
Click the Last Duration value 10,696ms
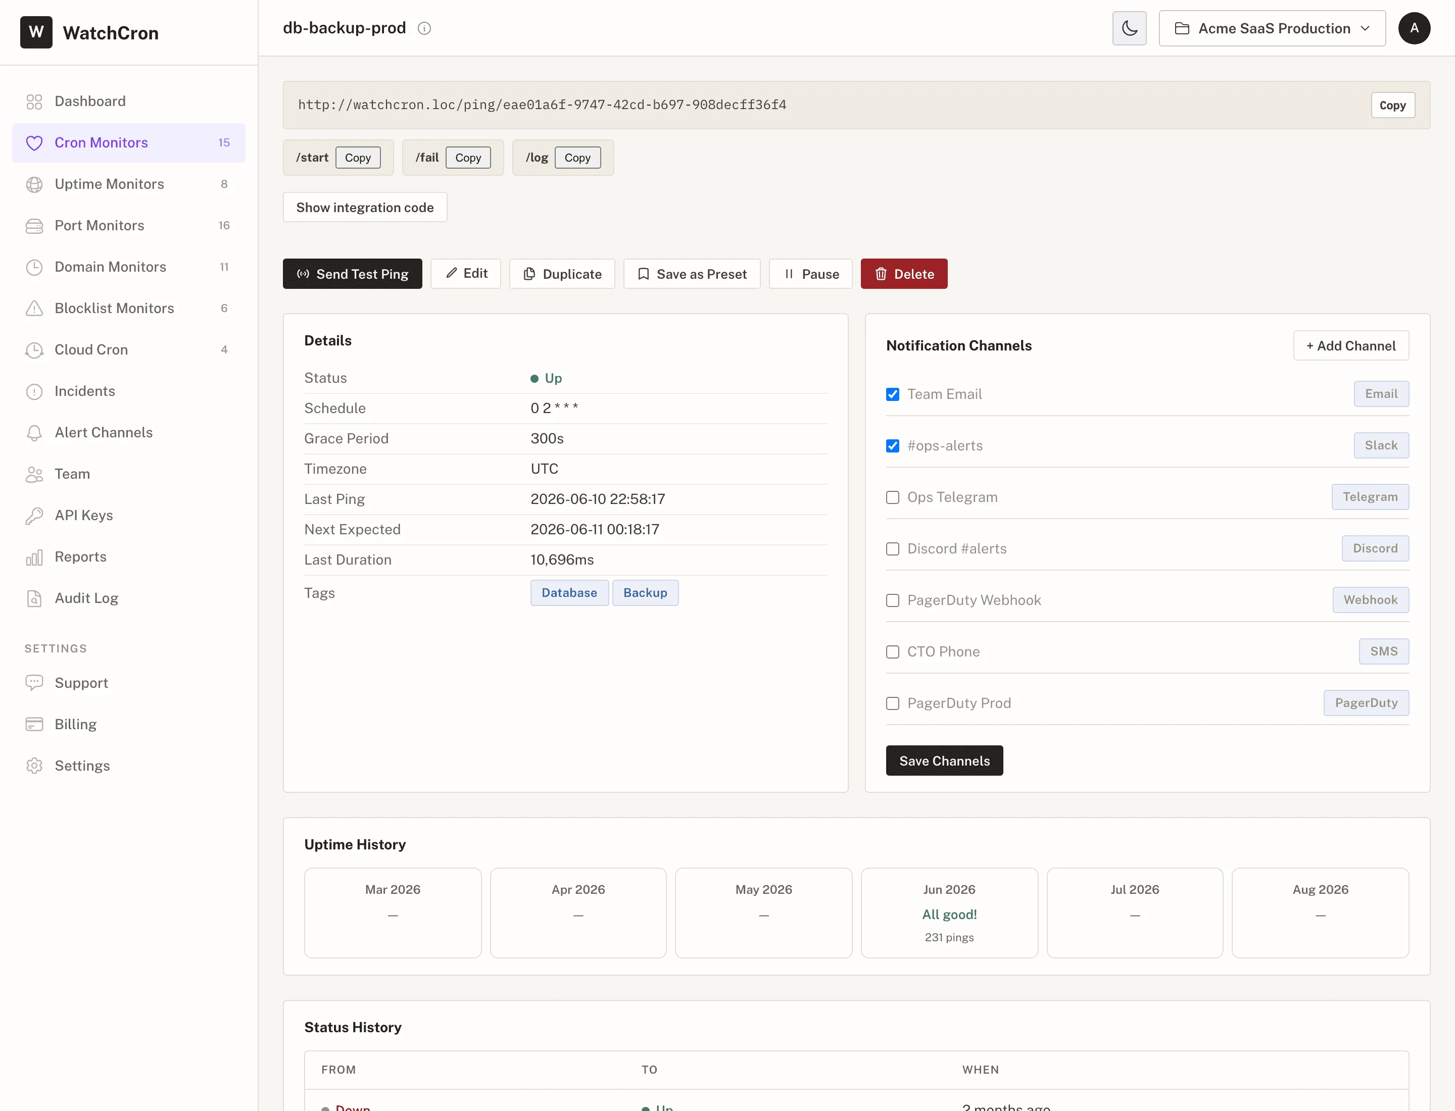562,560
